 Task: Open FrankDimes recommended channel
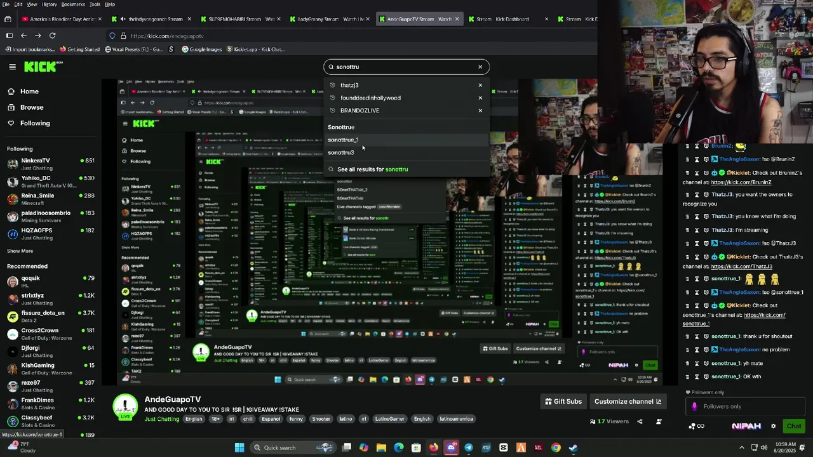[x=51, y=403]
